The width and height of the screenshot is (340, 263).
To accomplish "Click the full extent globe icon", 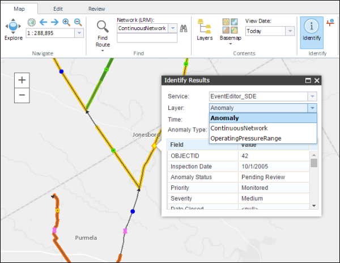I will tap(31, 22).
